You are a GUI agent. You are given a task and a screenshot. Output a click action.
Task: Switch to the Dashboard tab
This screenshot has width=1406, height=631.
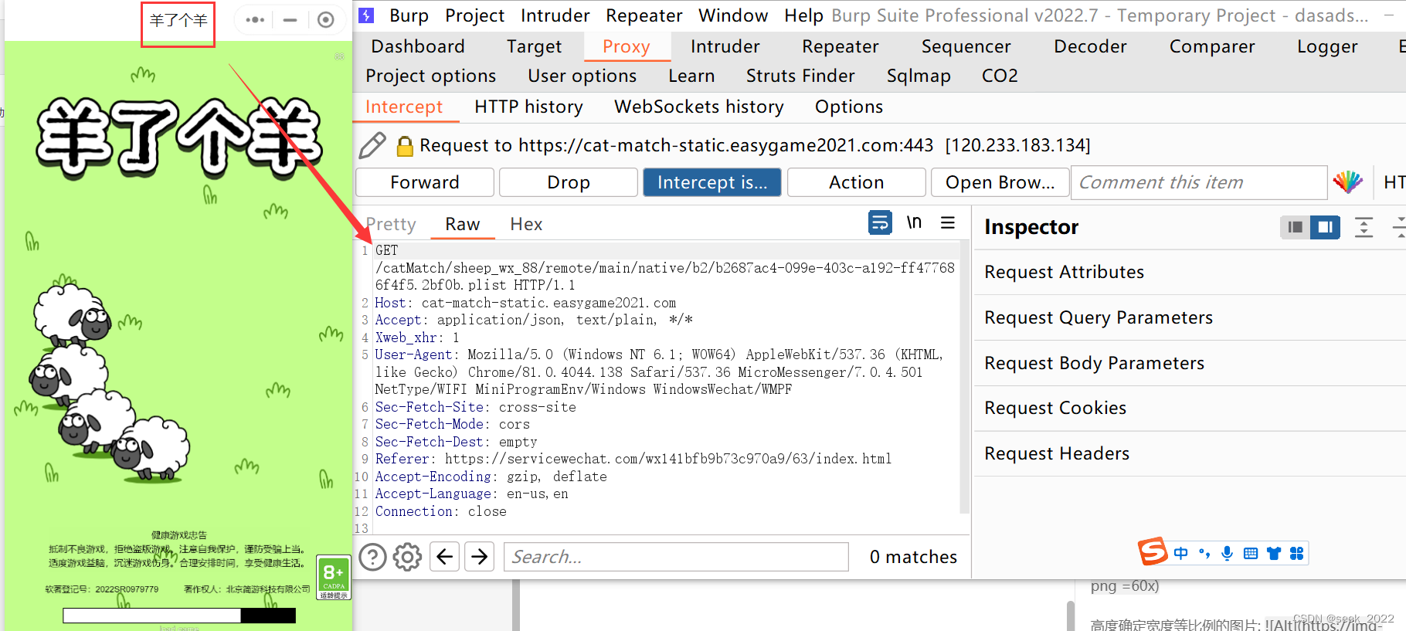click(418, 46)
